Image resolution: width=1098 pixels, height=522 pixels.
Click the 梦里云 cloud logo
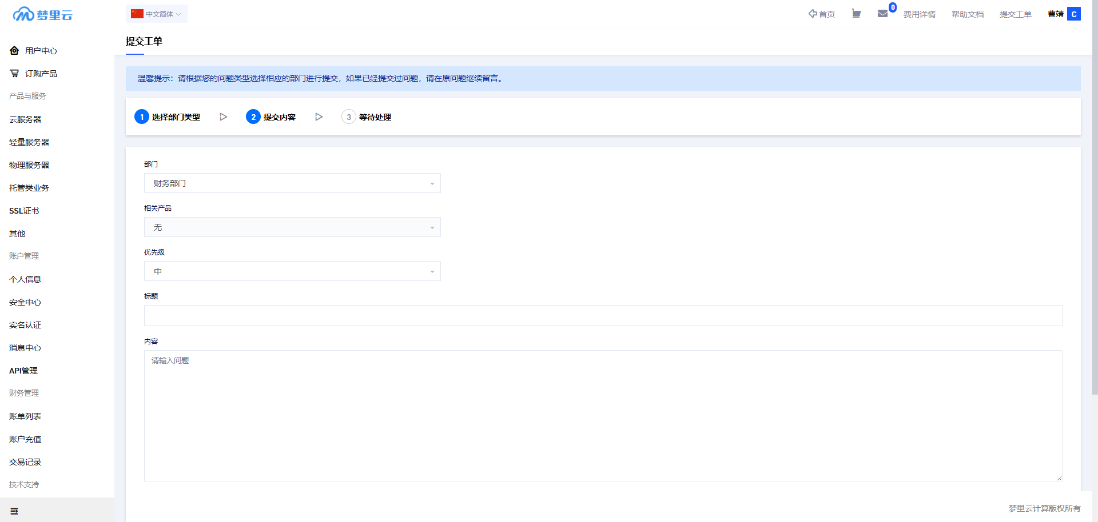[x=42, y=14]
